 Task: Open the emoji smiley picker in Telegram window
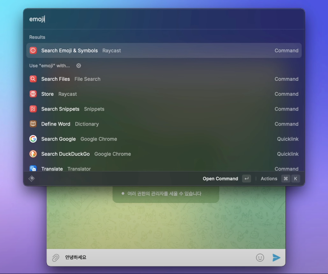260,257
